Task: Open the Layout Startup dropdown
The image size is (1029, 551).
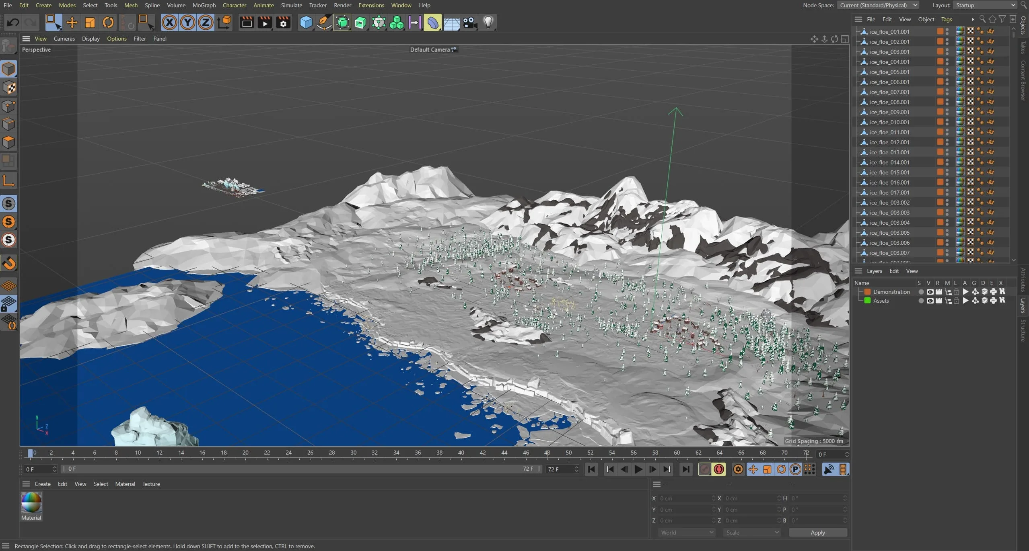Action: (984, 5)
